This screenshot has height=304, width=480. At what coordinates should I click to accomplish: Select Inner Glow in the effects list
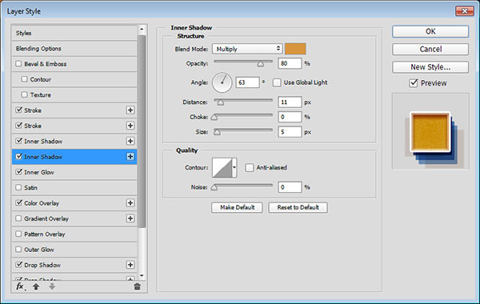point(74,172)
